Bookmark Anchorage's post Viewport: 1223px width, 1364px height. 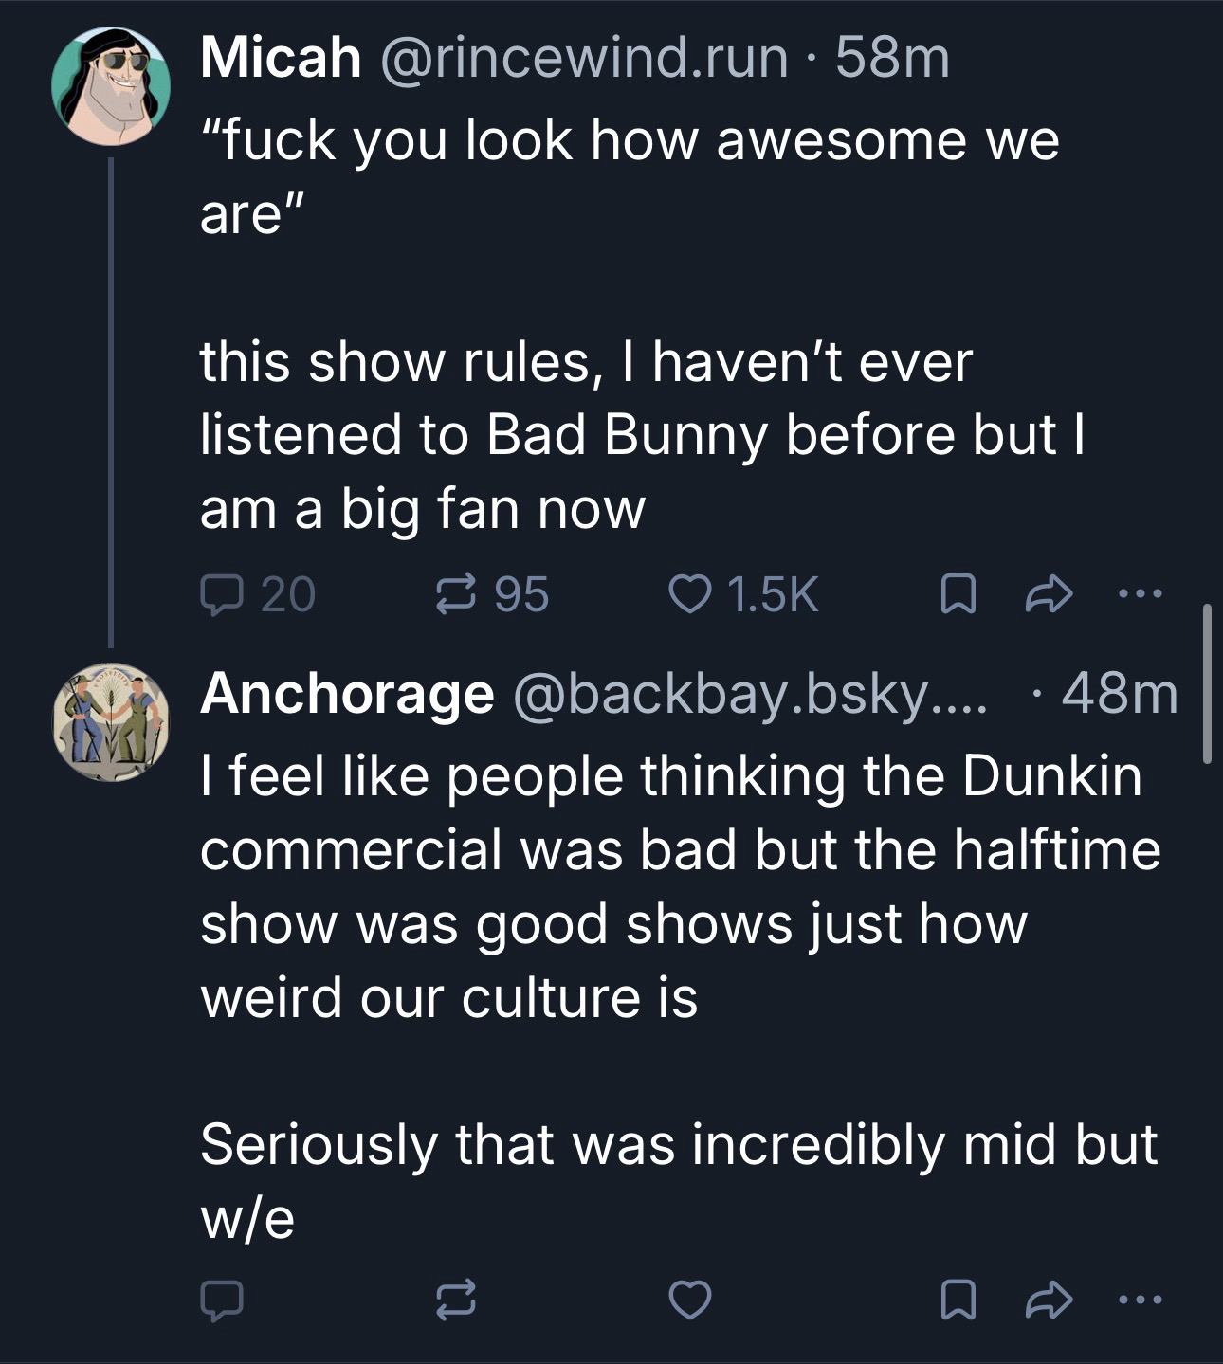click(x=956, y=1299)
